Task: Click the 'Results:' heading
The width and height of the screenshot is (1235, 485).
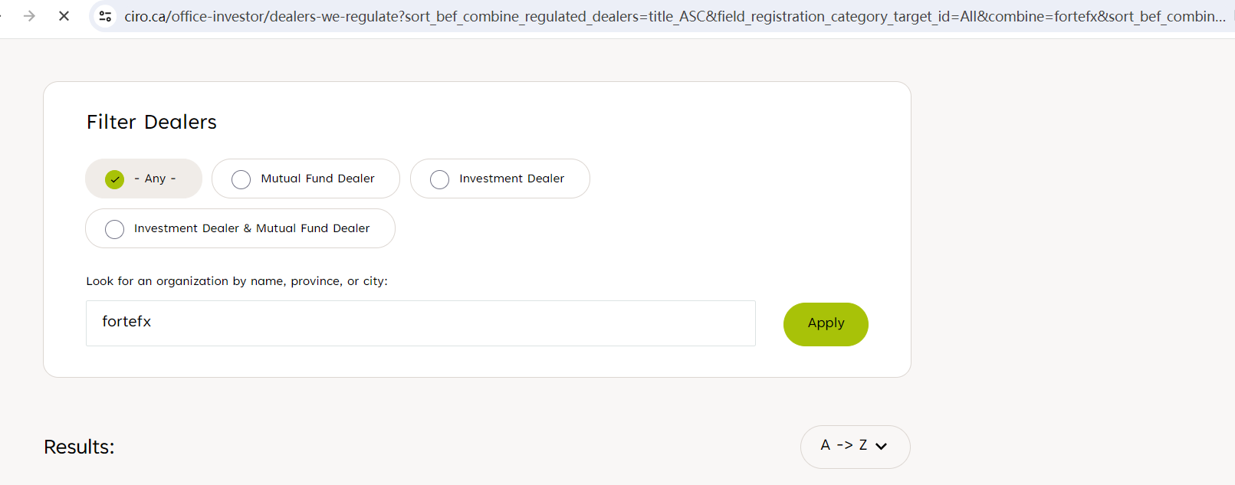Action: (x=79, y=447)
